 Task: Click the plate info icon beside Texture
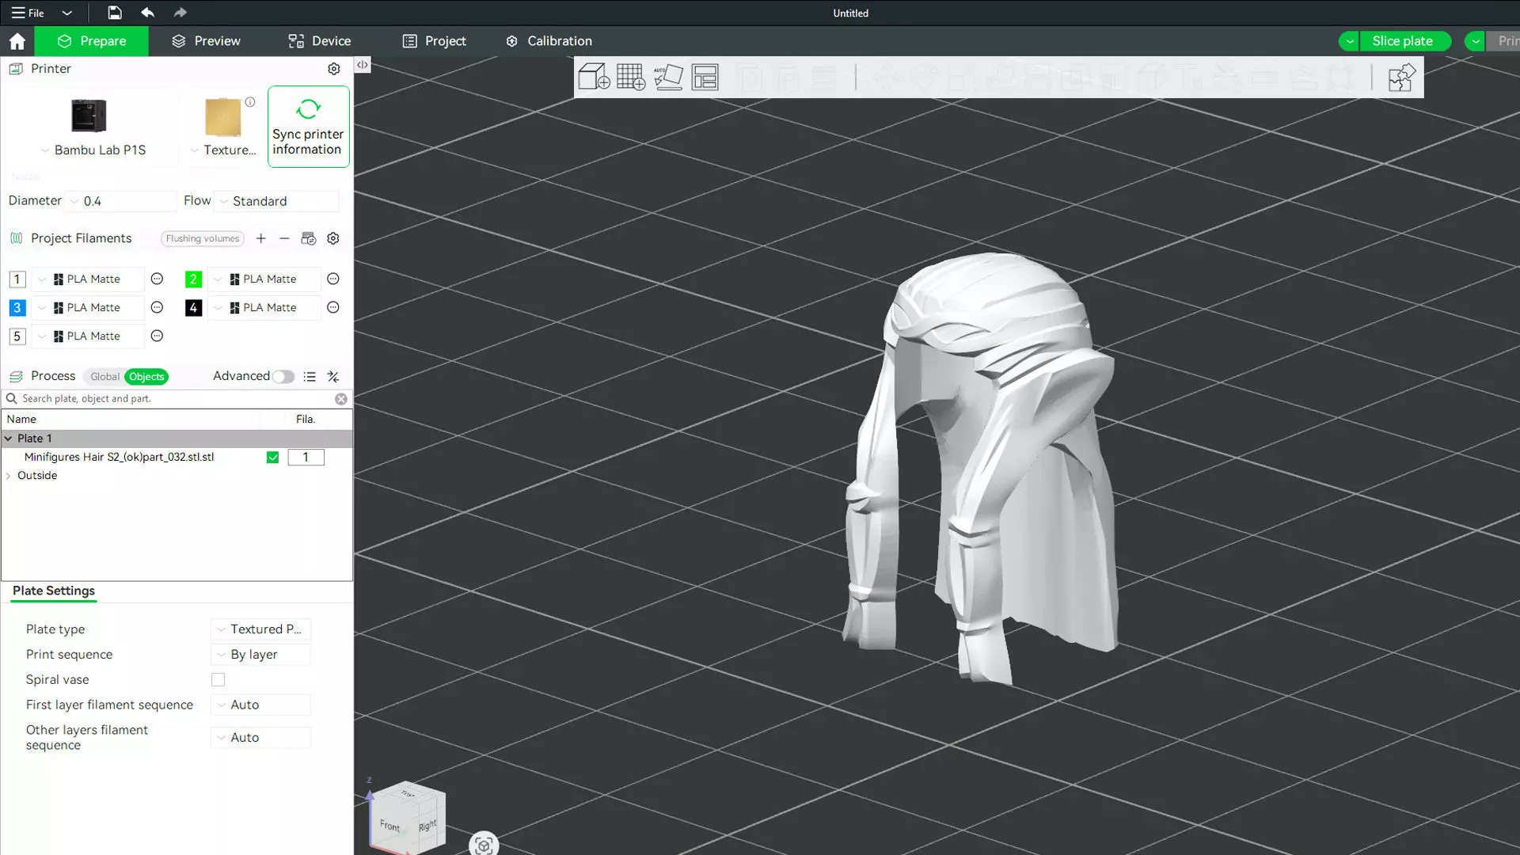tap(250, 102)
